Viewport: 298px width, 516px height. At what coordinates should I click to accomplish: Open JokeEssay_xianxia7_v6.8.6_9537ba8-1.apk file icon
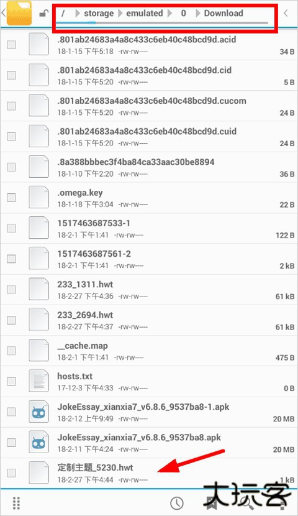(x=38, y=412)
